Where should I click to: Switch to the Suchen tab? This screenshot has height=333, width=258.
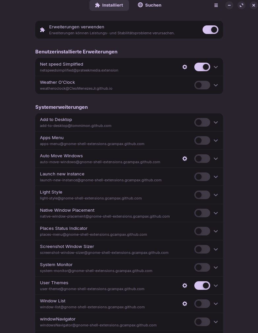tap(149, 5)
